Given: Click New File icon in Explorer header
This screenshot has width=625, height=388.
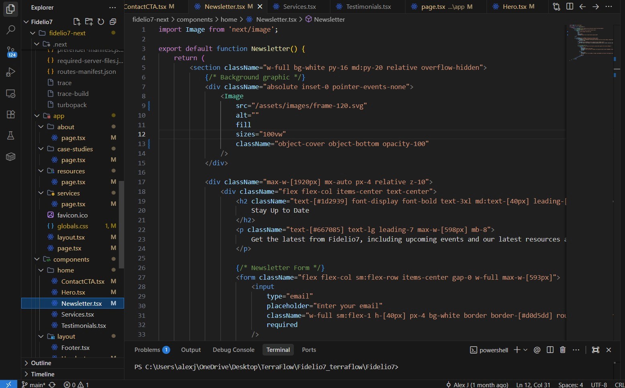Looking at the screenshot, I should 77,22.
